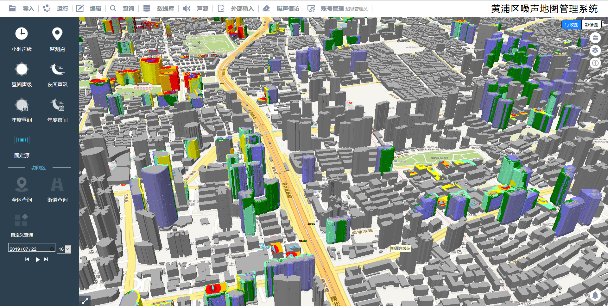608x306 pixels.
Task: Toggle fullscreen map expand icon
Action: pyautogui.click(x=85, y=301)
